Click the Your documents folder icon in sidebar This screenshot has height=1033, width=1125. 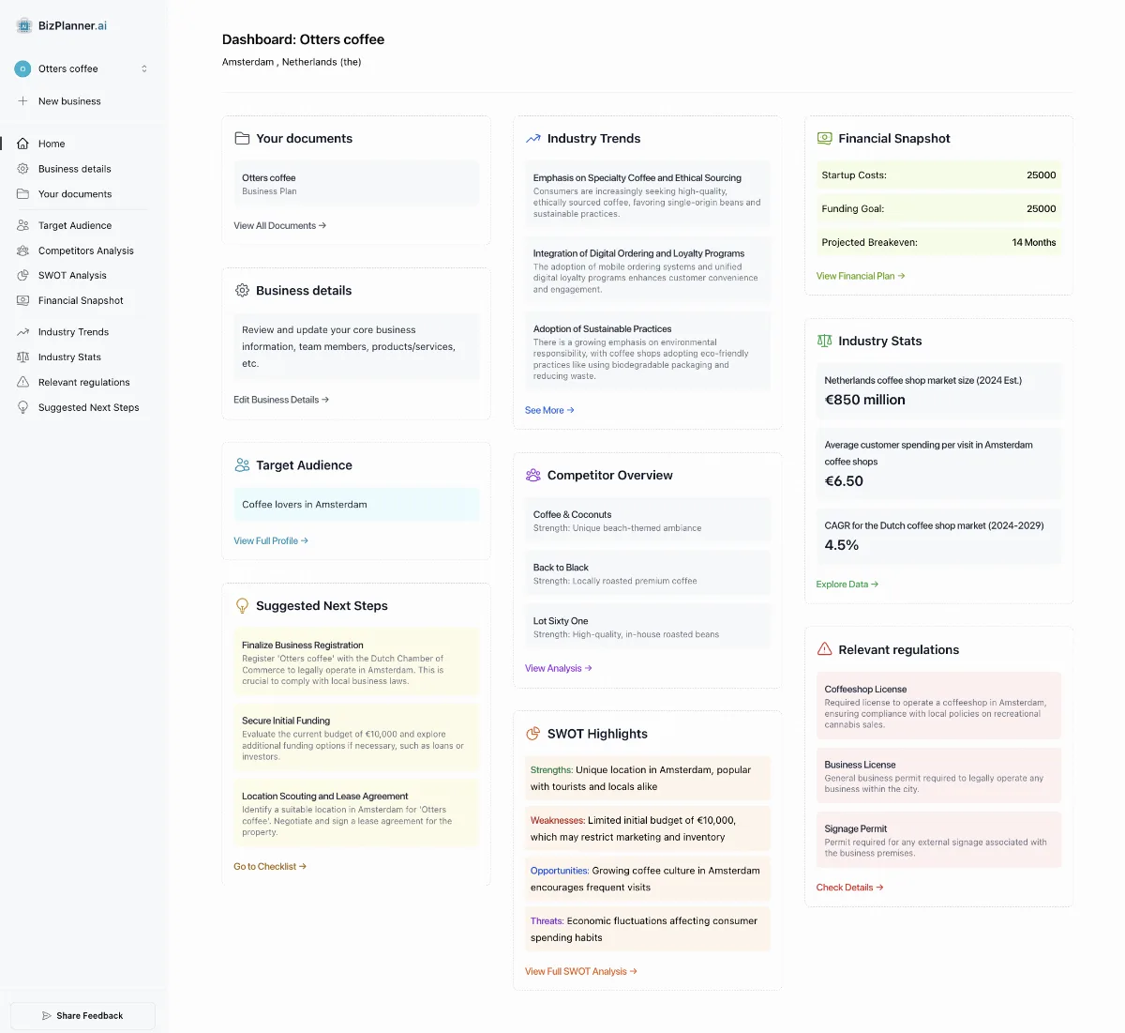coord(22,194)
